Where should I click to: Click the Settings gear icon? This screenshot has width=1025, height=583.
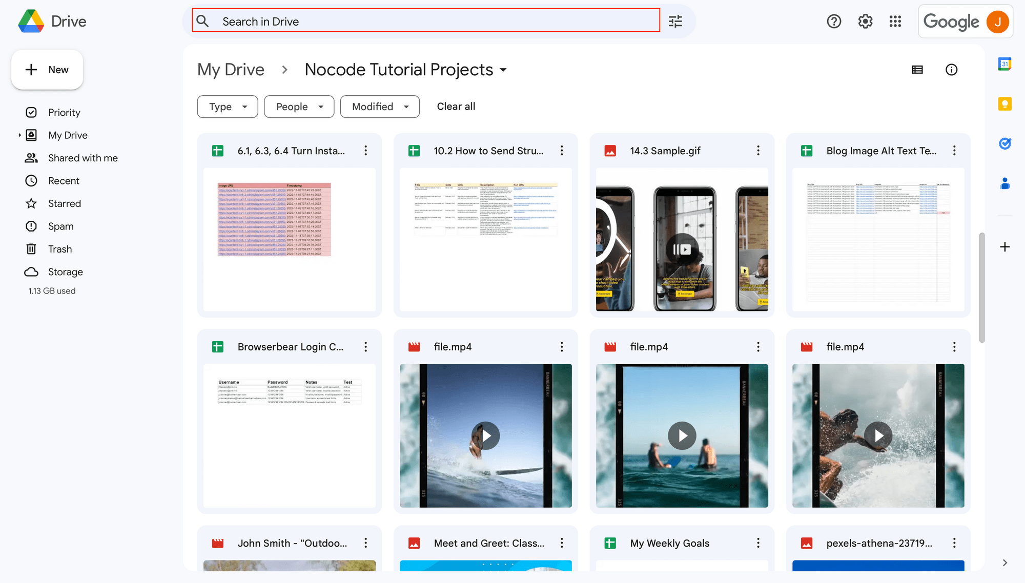865,20
